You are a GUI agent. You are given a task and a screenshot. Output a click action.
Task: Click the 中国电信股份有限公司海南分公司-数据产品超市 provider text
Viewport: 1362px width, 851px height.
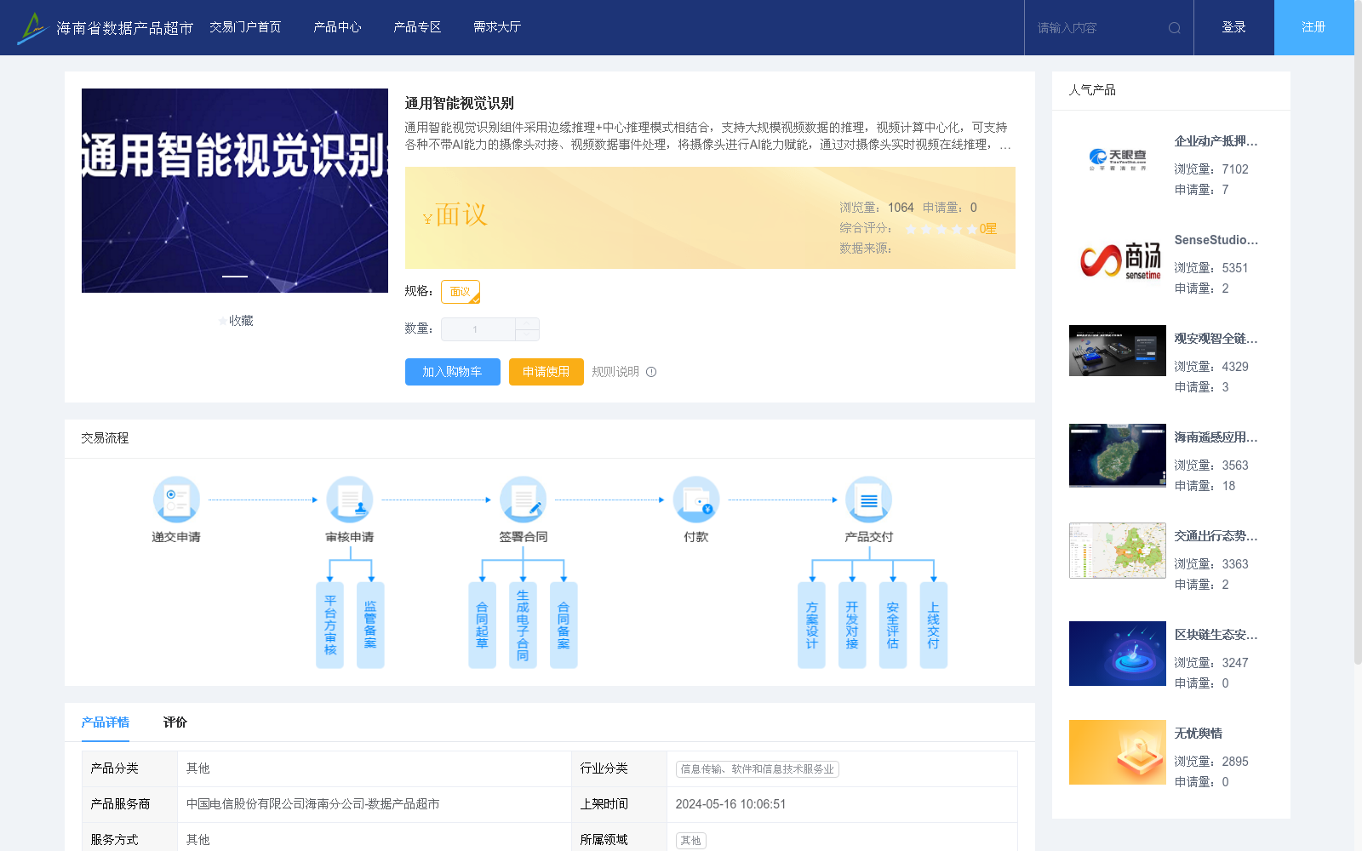pos(313,804)
